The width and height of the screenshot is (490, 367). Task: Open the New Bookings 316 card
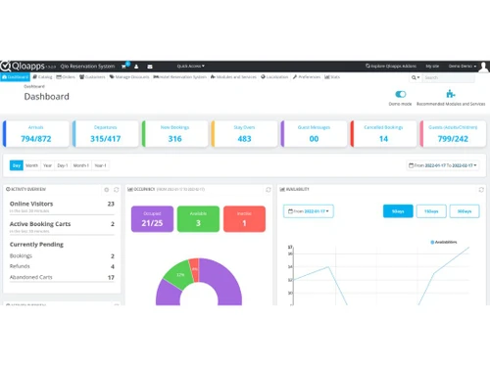[x=175, y=134]
